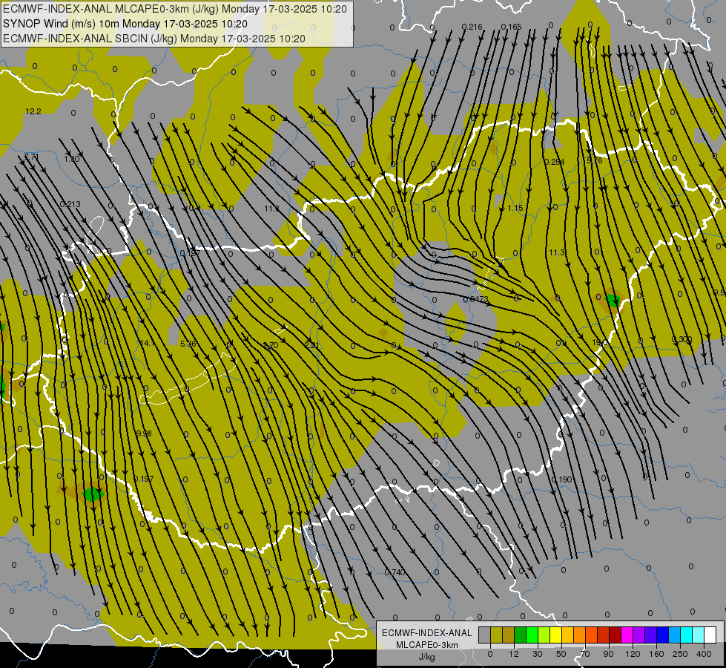Select the cyan legend swatch after 250
This screenshot has height=668, width=726.
pos(686,635)
